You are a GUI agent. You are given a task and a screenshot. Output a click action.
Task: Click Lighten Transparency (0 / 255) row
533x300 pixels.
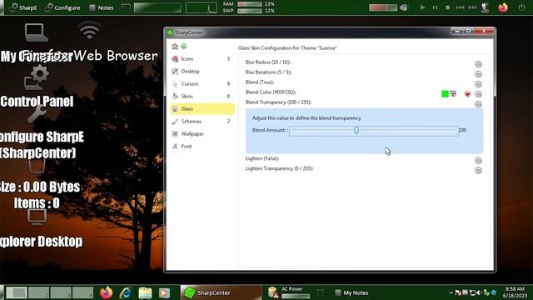click(280, 168)
